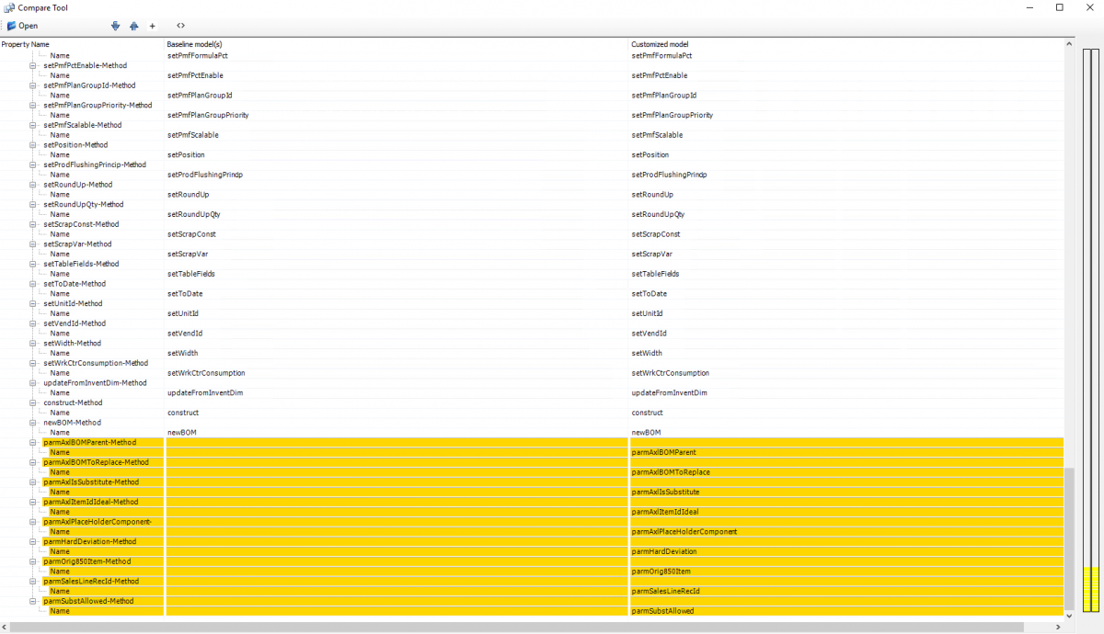The height and width of the screenshot is (634, 1104).
Task: Select the Property Name column header
Action: pyautogui.click(x=26, y=44)
